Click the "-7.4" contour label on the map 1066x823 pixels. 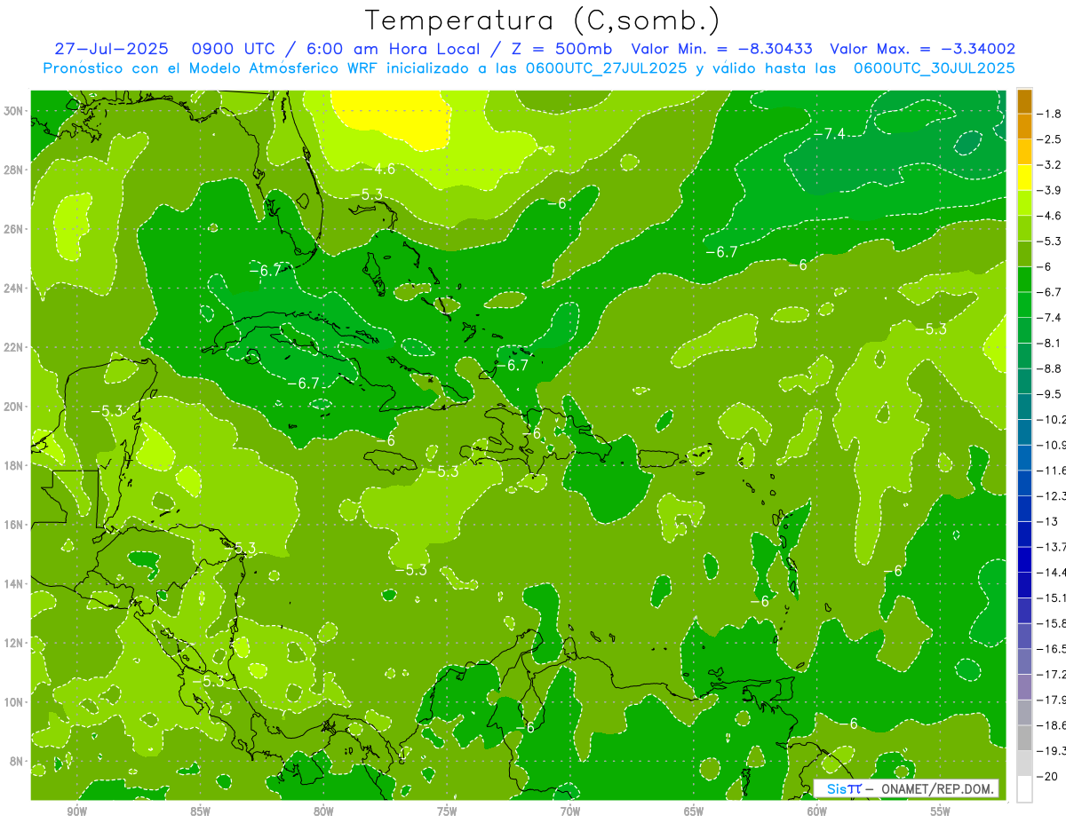pos(830,134)
